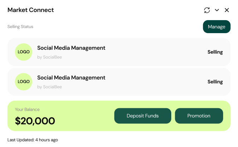Click the first listing's Selling status

215,52
